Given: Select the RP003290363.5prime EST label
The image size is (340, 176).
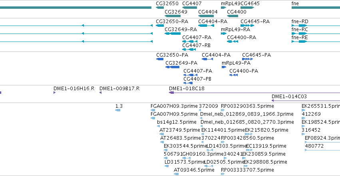Looking at the screenshot, I should 247,106.
